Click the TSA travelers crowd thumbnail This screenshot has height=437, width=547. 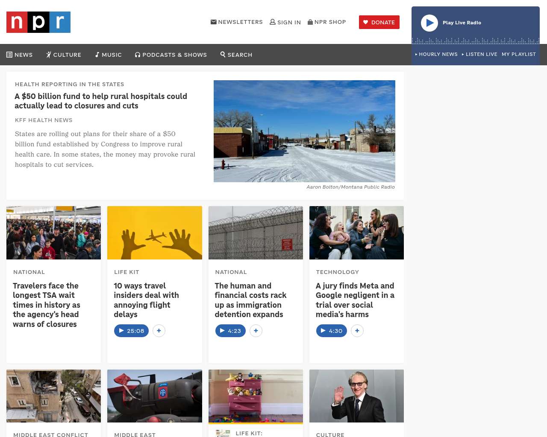click(53, 233)
